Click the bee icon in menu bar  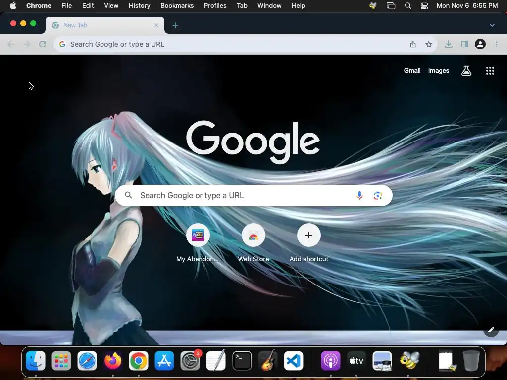click(373, 5)
